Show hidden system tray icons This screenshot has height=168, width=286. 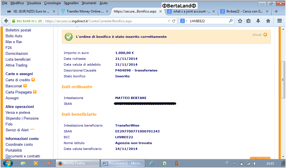pos(235,164)
